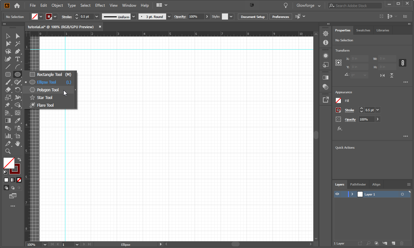Select the Magic Wand tool
Screen dimensions: 414x248
tap(18, 44)
